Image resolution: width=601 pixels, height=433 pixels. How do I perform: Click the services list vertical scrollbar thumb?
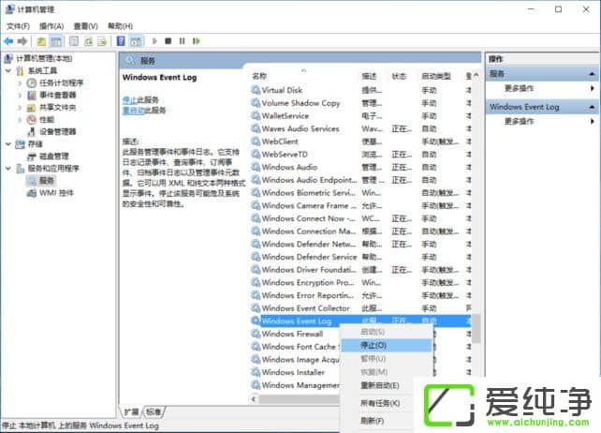pyautogui.click(x=476, y=328)
